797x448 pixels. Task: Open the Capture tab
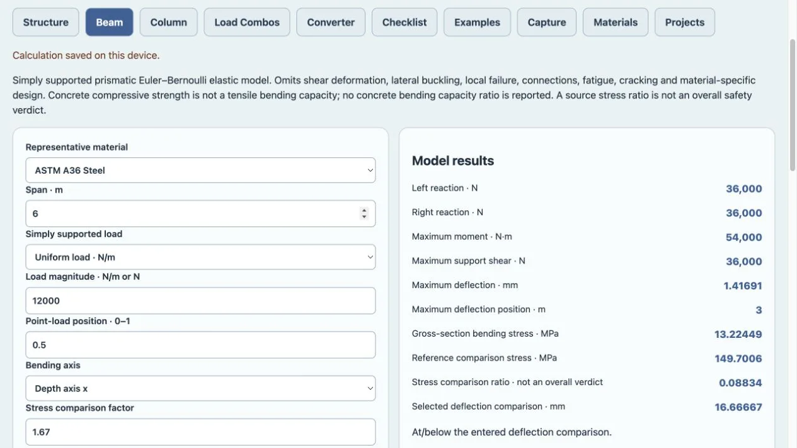(x=547, y=22)
